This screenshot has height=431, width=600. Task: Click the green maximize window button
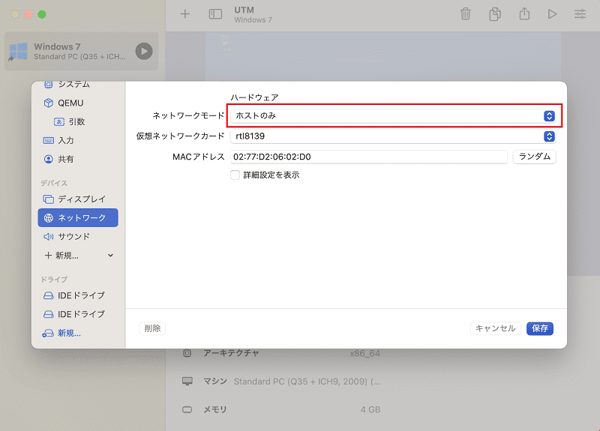tap(42, 14)
